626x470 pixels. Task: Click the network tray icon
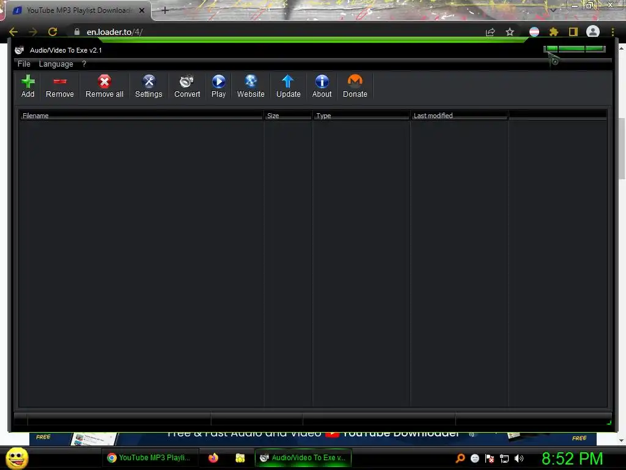pos(504,458)
